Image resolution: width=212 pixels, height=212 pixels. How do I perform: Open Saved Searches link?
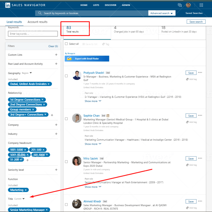point(194,13)
